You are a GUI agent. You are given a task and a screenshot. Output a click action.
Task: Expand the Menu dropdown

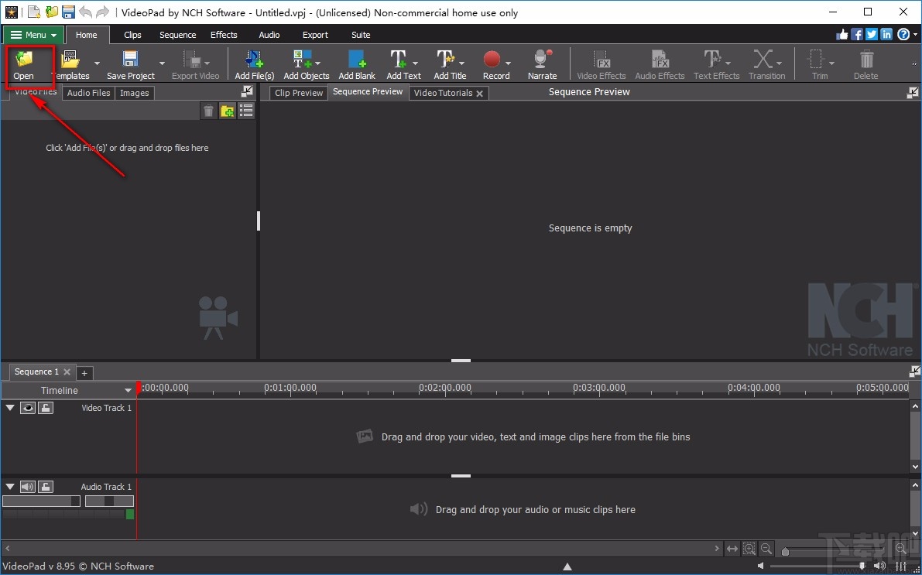(x=33, y=35)
